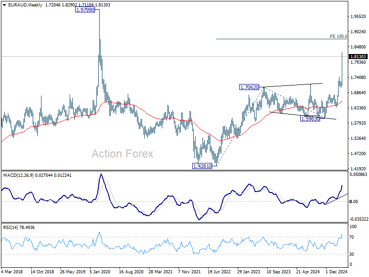The height and width of the screenshot is (277, 369).
Task: Select the 21 Apr 2024 date label
Action: click(x=308, y=271)
